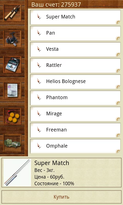
Task: Open the fishing reels category icon
Action: click(x=12, y=39)
